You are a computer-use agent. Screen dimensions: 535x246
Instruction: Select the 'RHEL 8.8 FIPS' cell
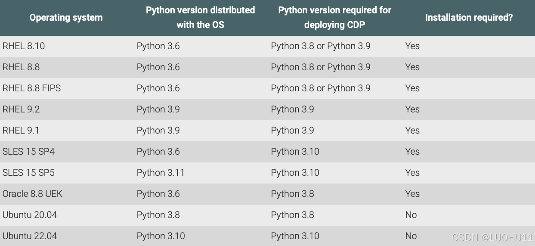click(32, 88)
